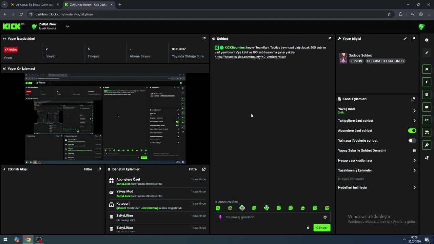Click the stream preview thumbnail
This screenshot has height=244, width=434.
tap(105, 119)
